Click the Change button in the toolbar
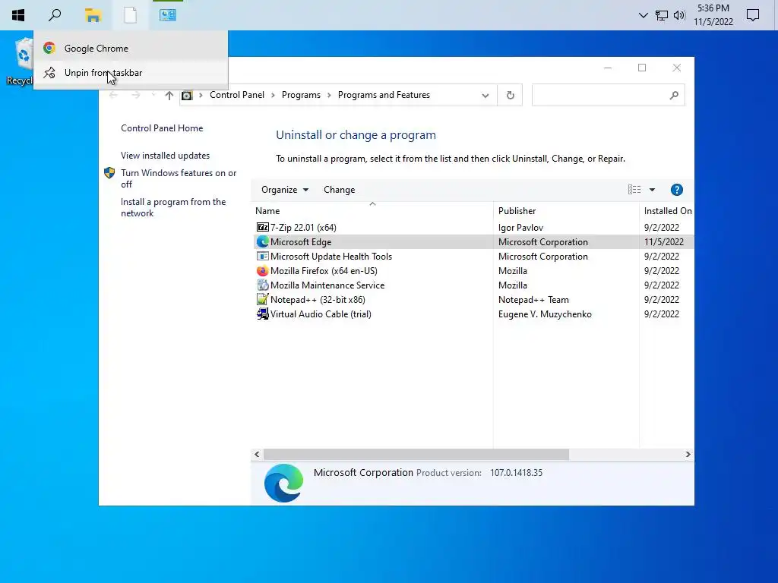This screenshot has height=583, width=778. pos(340,189)
